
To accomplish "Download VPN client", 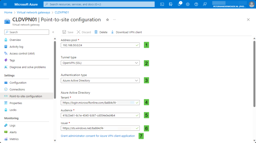I will (126, 32).
